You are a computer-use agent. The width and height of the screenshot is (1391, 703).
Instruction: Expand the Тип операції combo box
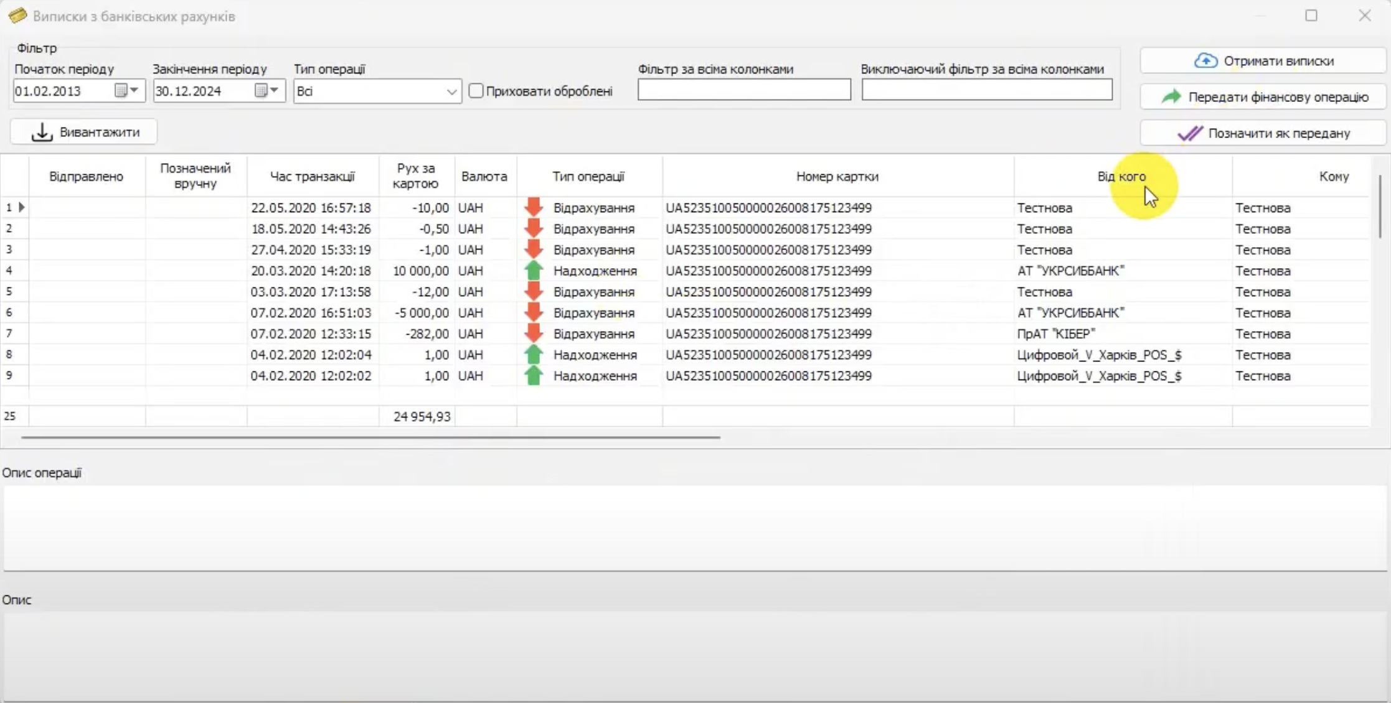pos(451,91)
